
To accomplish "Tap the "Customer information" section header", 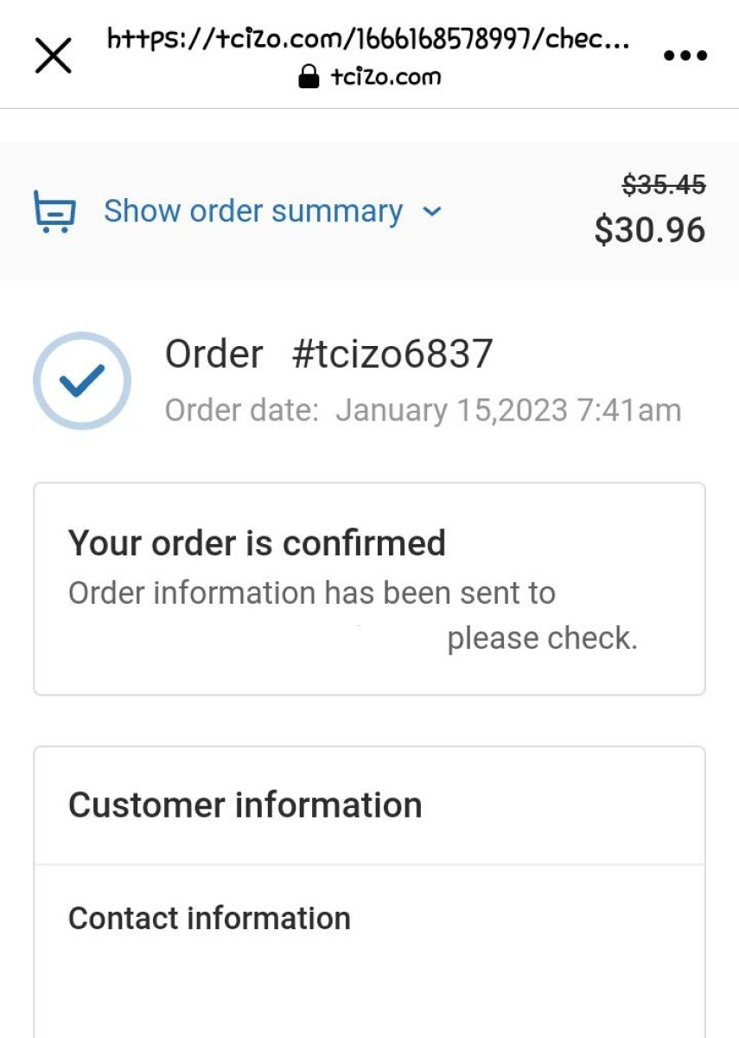I will 245,805.
